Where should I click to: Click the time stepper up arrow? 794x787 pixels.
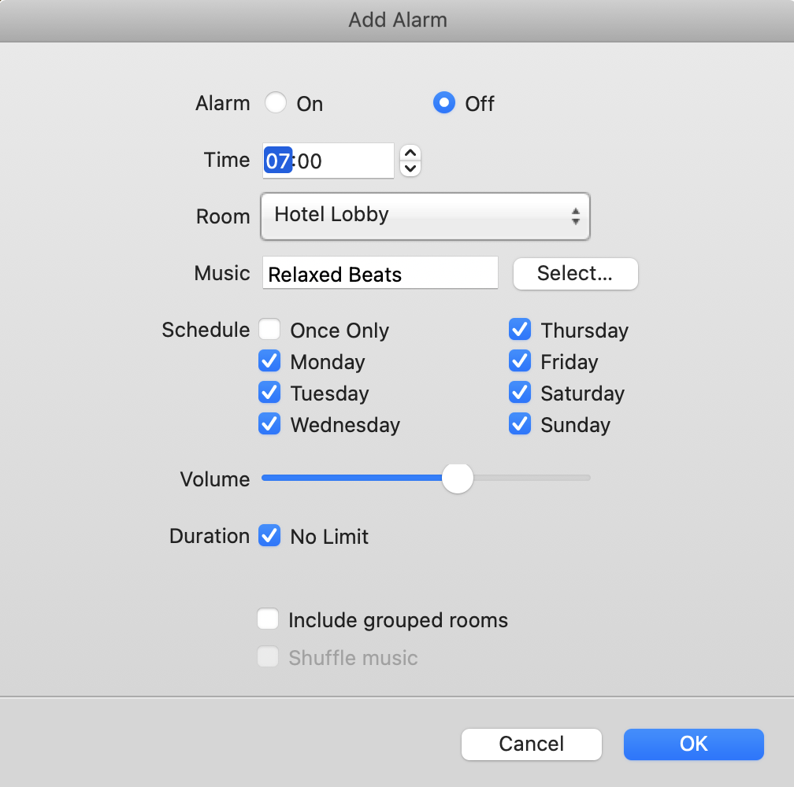pos(410,153)
